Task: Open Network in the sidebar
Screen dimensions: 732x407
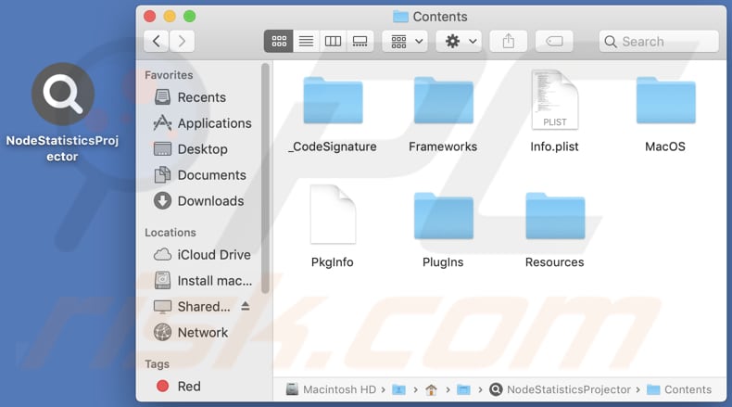Action: [x=191, y=332]
